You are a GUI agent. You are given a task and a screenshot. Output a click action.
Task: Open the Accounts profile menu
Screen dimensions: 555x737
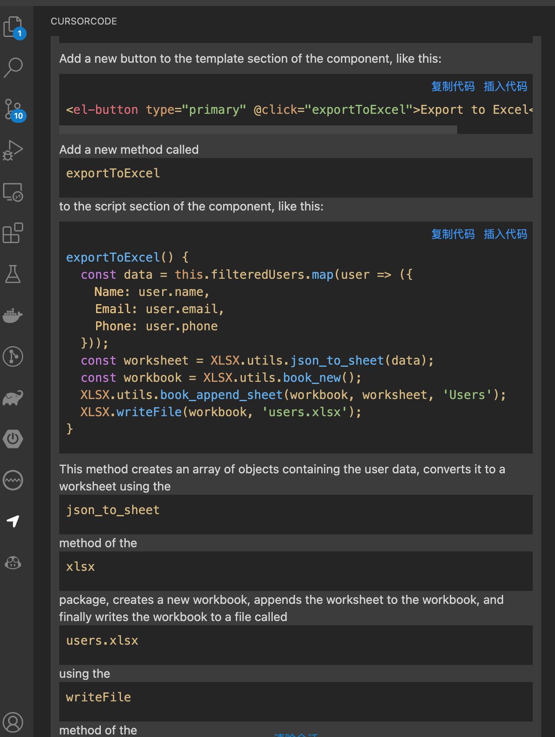pos(13,722)
